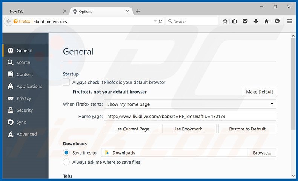Open the When Firefox starts dropdown
This screenshot has width=298, height=181.
pyautogui.click(x=190, y=104)
